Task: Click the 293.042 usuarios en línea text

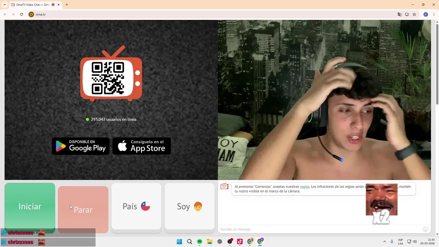Action: coord(114,119)
